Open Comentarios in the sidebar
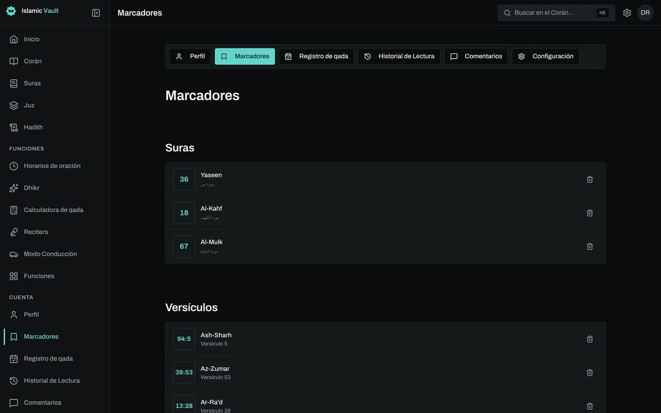This screenshot has height=413, width=661. (x=55, y=403)
